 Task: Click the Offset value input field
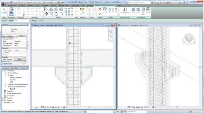tap(22, 21)
